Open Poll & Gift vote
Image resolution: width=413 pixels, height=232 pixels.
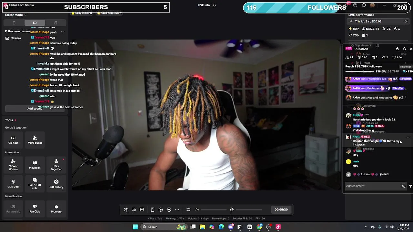click(x=35, y=184)
